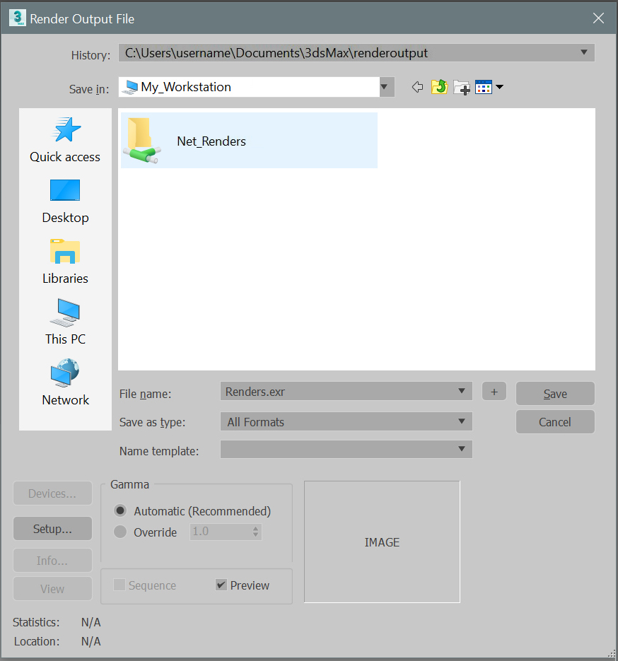Open the Net_Renders folder
Viewport: 618px width, 661px height.
(x=211, y=141)
